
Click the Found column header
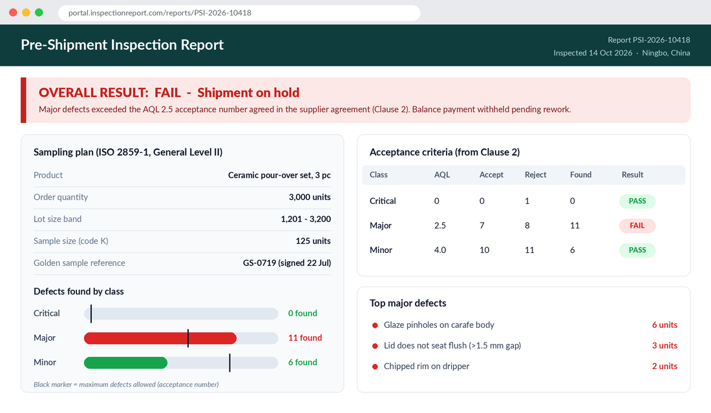click(x=581, y=175)
